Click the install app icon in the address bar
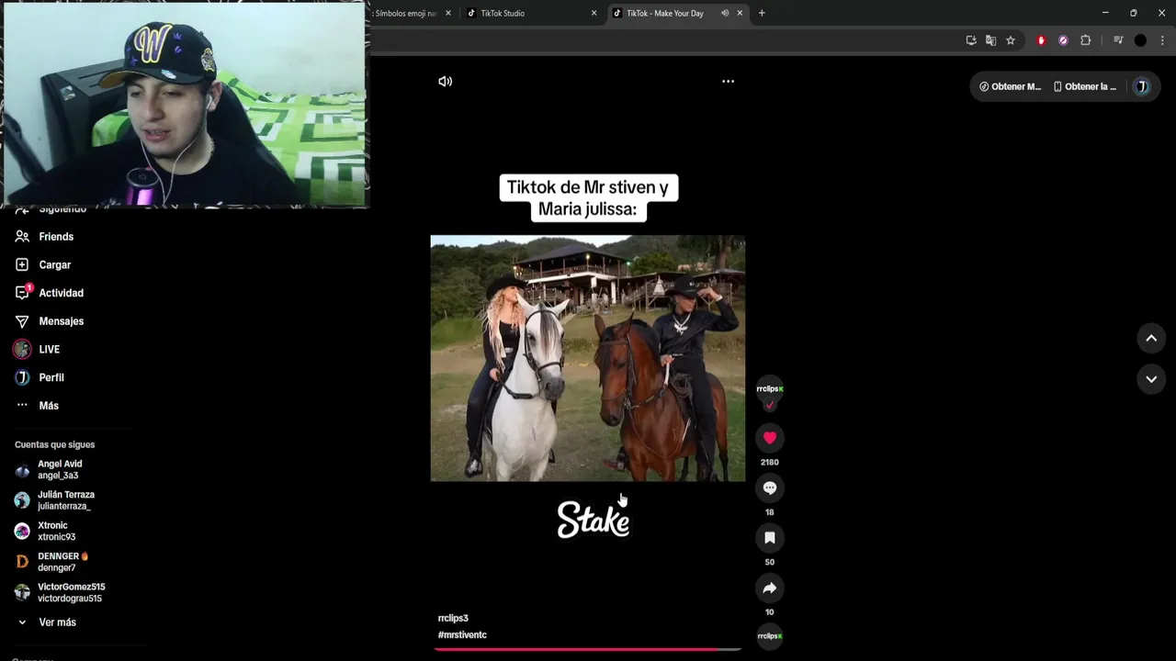The width and height of the screenshot is (1176, 661). (x=971, y=40)
